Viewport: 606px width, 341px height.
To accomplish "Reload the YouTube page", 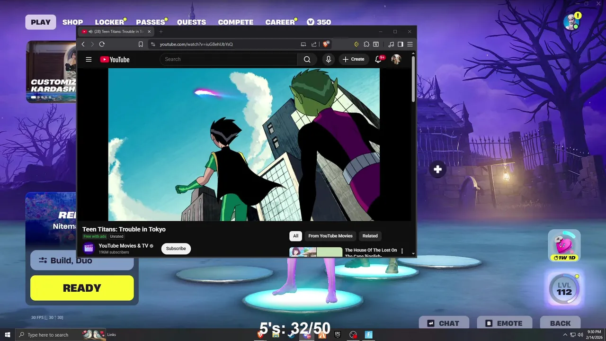I will pos(101,44).
